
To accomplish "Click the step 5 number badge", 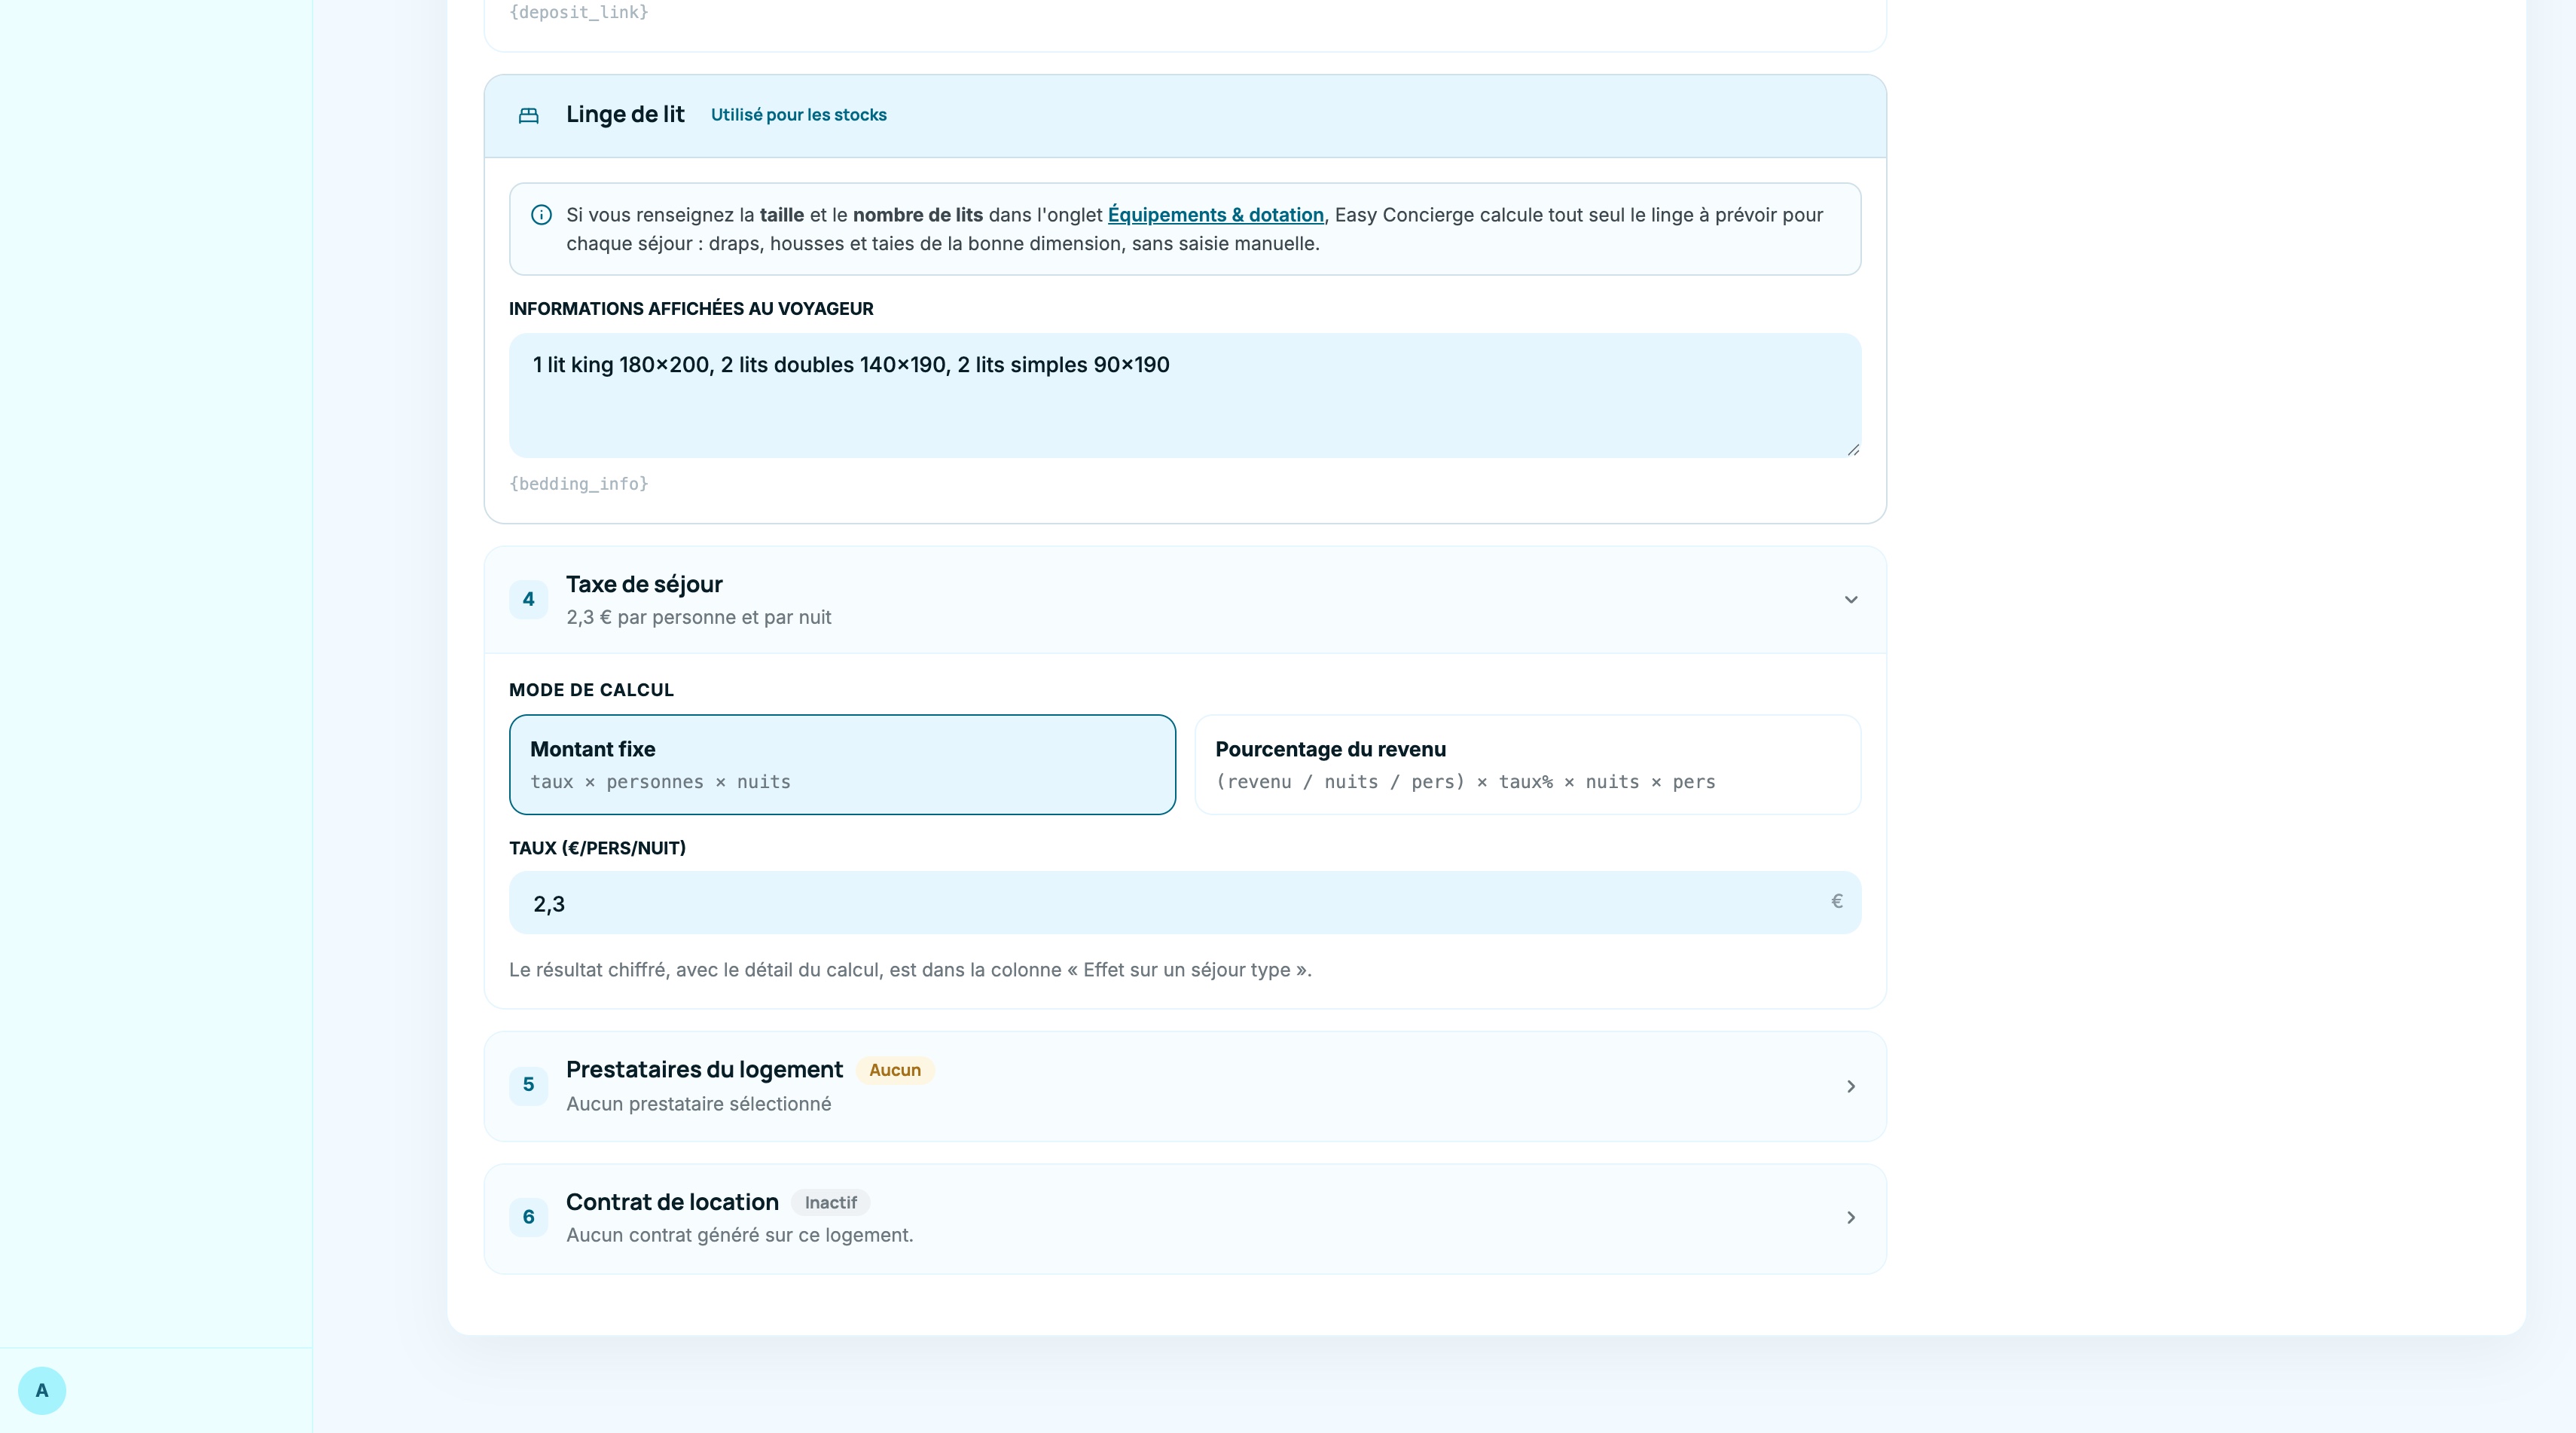I will tap(528, 1085).
